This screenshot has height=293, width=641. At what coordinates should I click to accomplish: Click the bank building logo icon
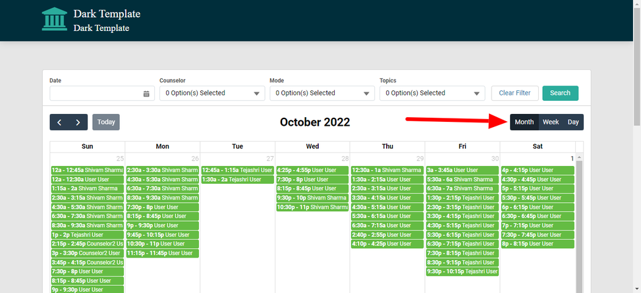coord(54,19)
